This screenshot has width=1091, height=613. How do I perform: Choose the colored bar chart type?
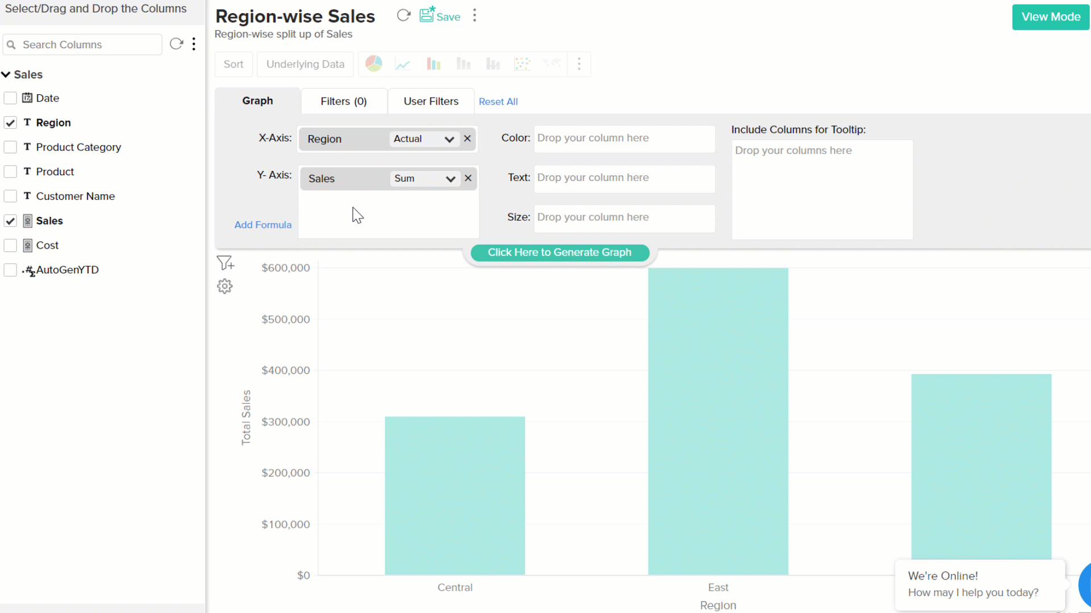(434, 64)
